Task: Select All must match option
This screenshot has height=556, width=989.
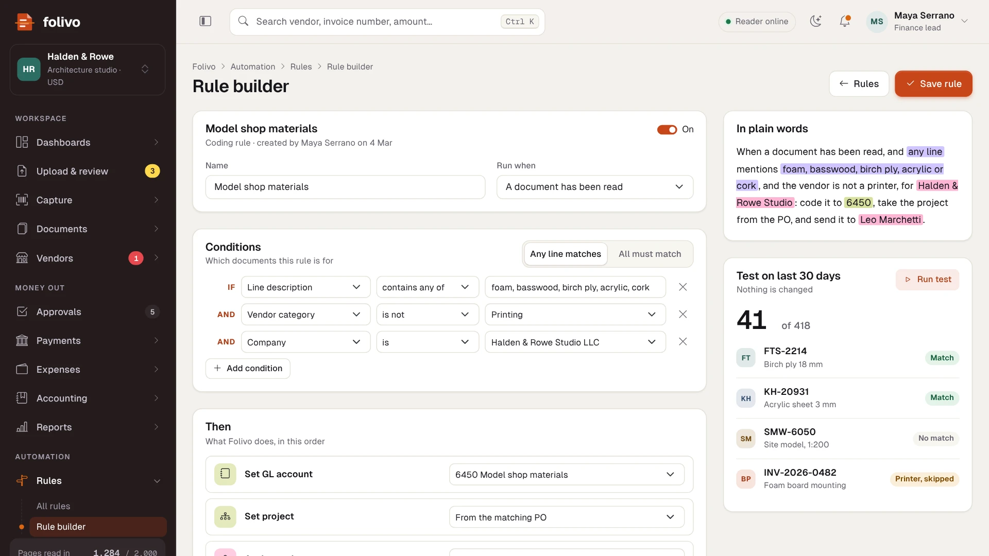Action: [x=650, y=254]
